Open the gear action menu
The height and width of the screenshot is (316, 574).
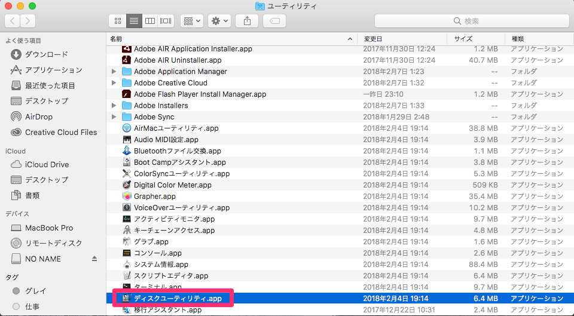point(219,22)
